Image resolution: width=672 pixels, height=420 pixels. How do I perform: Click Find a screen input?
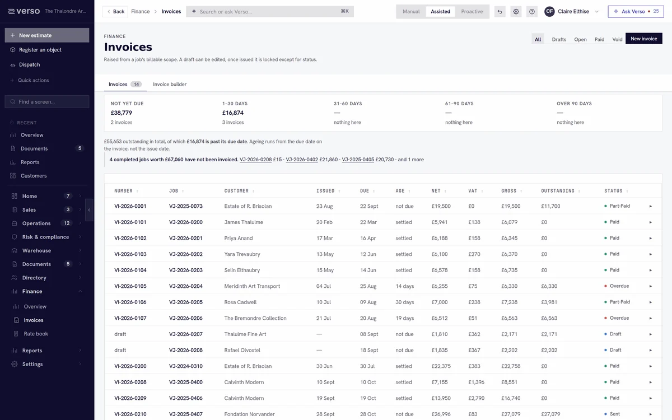[47, 102]
